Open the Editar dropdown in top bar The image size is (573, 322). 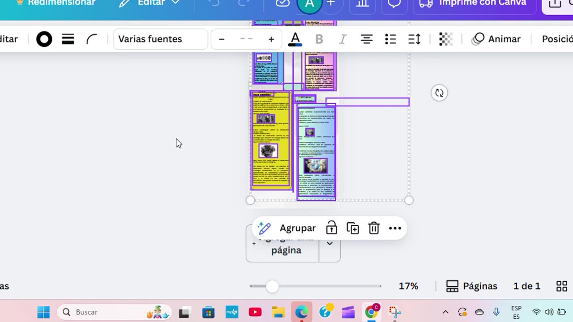(x=150, y=3)
